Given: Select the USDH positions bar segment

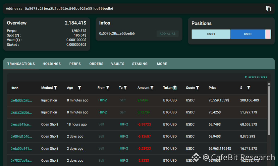Looking at the screenshot, I should (x=211, y=34).
